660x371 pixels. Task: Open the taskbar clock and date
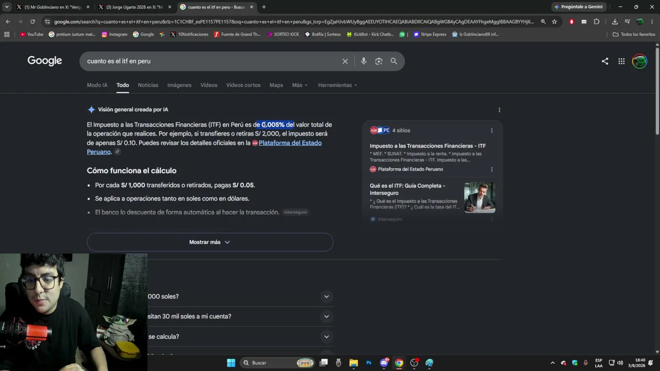640,363
